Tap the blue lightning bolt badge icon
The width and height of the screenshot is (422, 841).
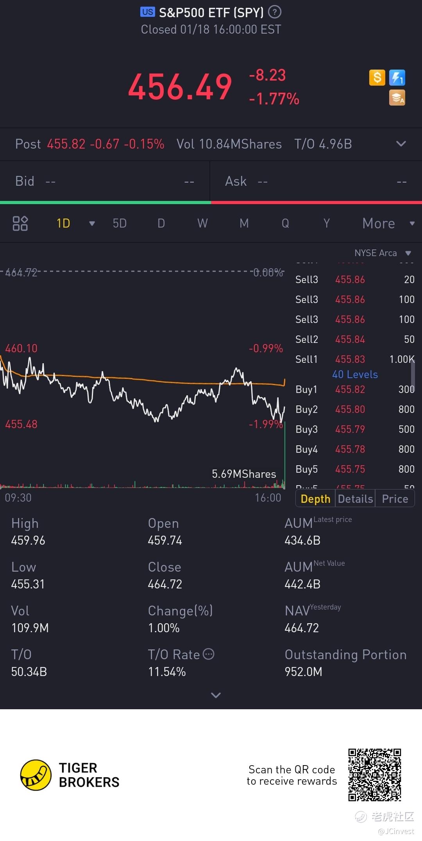397,77
